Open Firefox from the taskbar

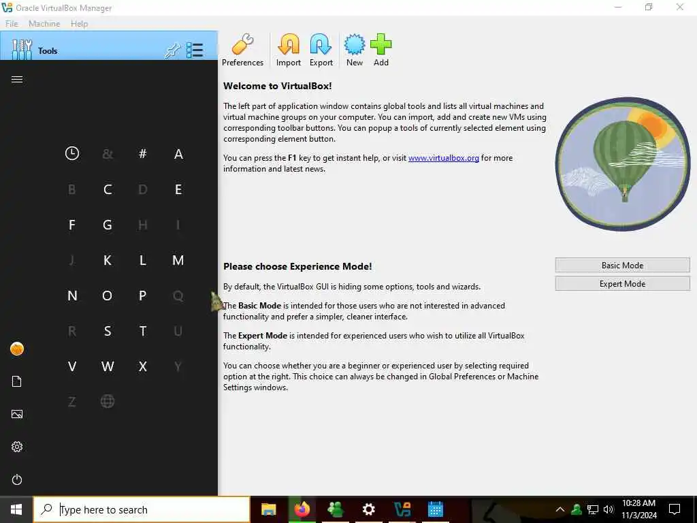pyautogui.click(x=302, y=509)
